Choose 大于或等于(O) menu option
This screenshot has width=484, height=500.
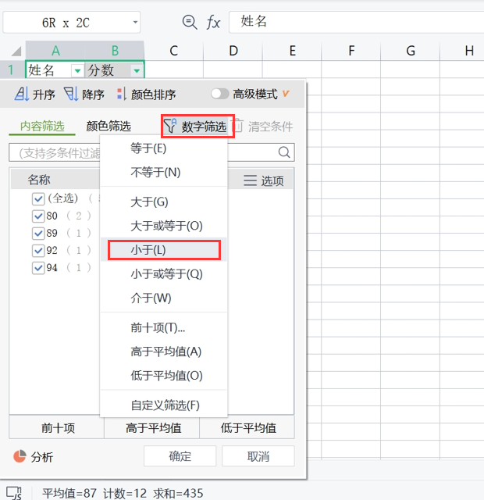pos(166,226)
